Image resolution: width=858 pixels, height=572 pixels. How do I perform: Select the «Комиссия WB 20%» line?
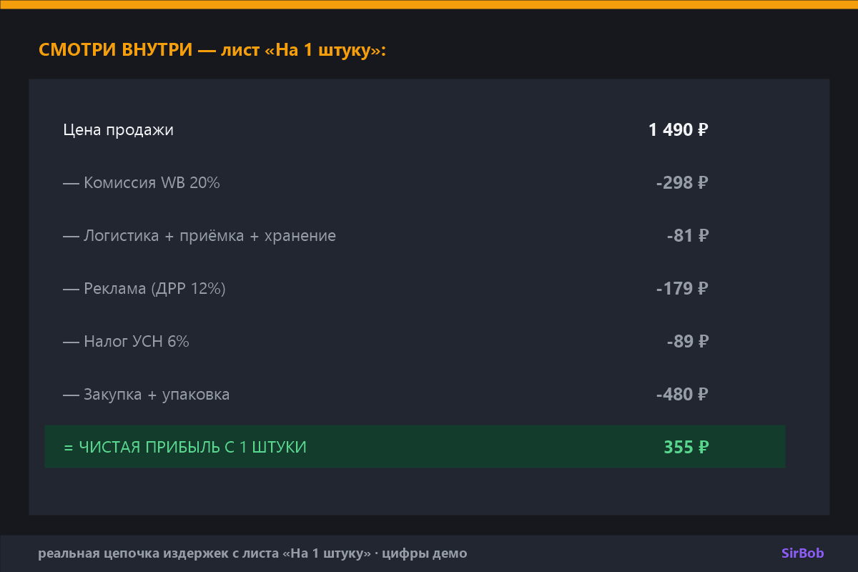(x=142, y=183)
